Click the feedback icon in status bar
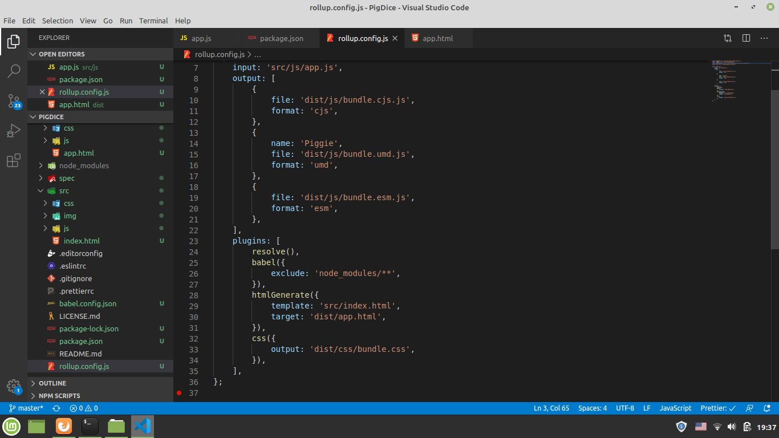Viewport: 779px width, 438px height. pos(750,408)
